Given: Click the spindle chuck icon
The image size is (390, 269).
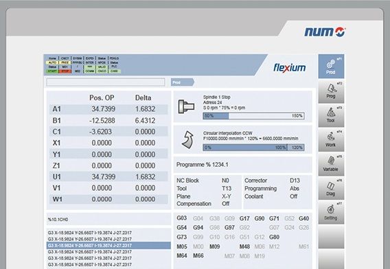Looking at the screenshot, I should pos(186,106).
